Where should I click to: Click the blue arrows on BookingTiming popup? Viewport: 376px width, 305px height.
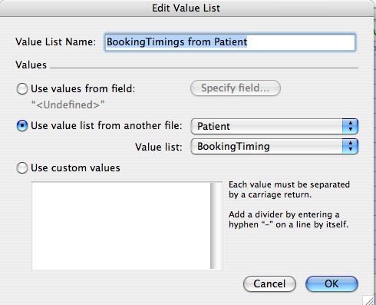[x=350, y=147]
